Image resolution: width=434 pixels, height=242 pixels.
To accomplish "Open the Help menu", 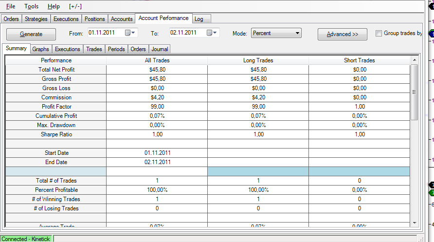I will pyautogui.click(x=54, y=6).
